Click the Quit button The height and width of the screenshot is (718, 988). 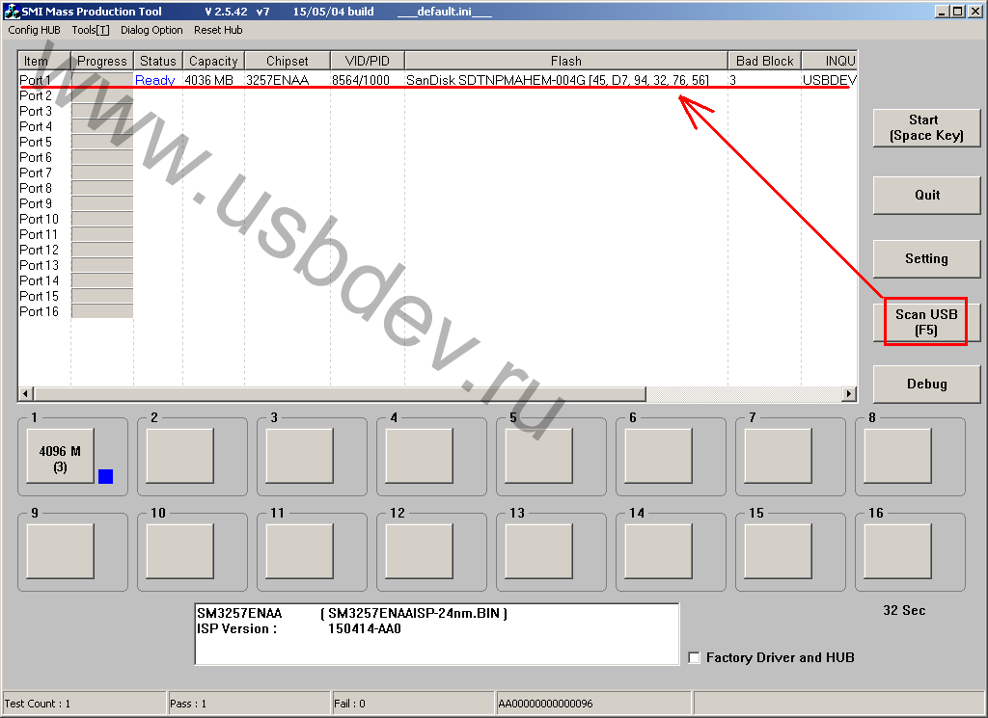[x=926, y=195]
